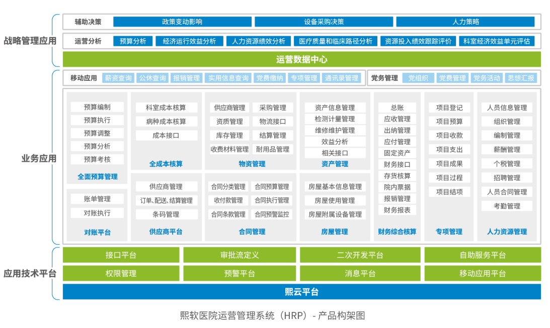550x328 pixels.
Task: Click the 预算执行 cell
Action: pyautogui.click(x=97, y=120)
